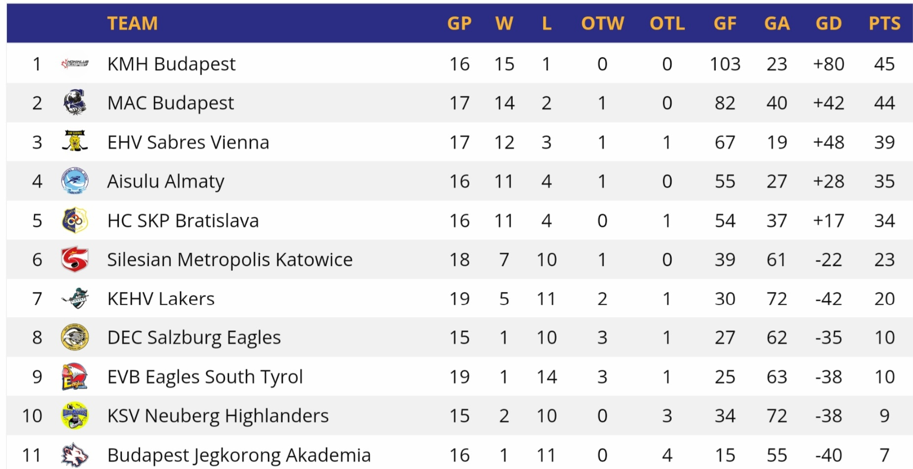The height and width of the screenshot is (469, 913).
Task: Click the KSV Neuberg Highlanders logo
Action: pos(75,416)
